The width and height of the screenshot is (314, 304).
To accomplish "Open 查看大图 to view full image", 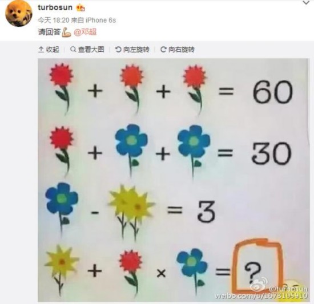I will [x=87, y=49].
